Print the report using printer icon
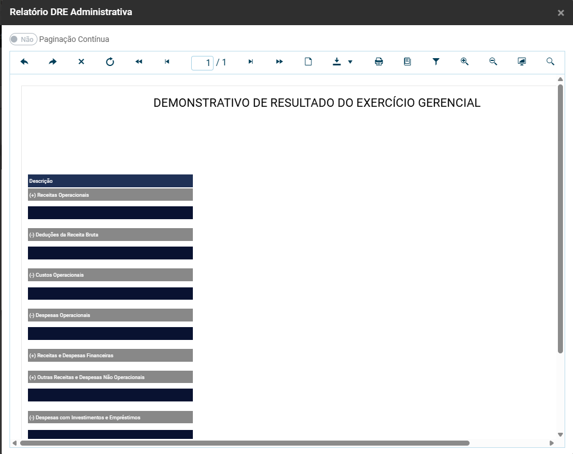This screenshot has height=454, width=573. click(x=379, y=62)
